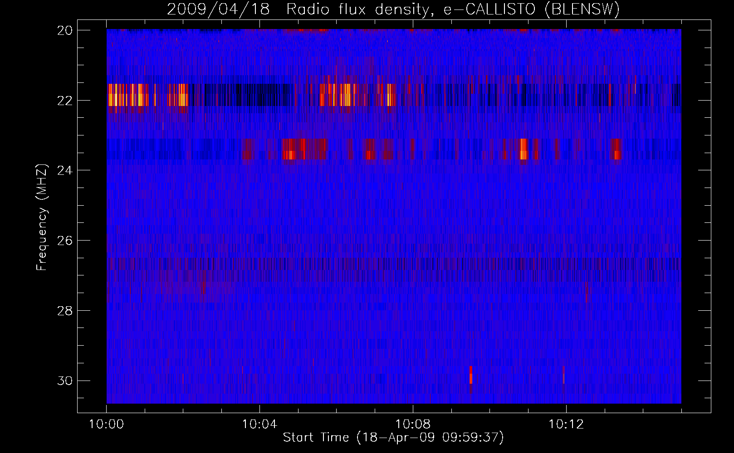Click the bright yellow burst at 22 MHz near 10:00
The height and width of the screenshot is (453, 734).
(128, 95)
